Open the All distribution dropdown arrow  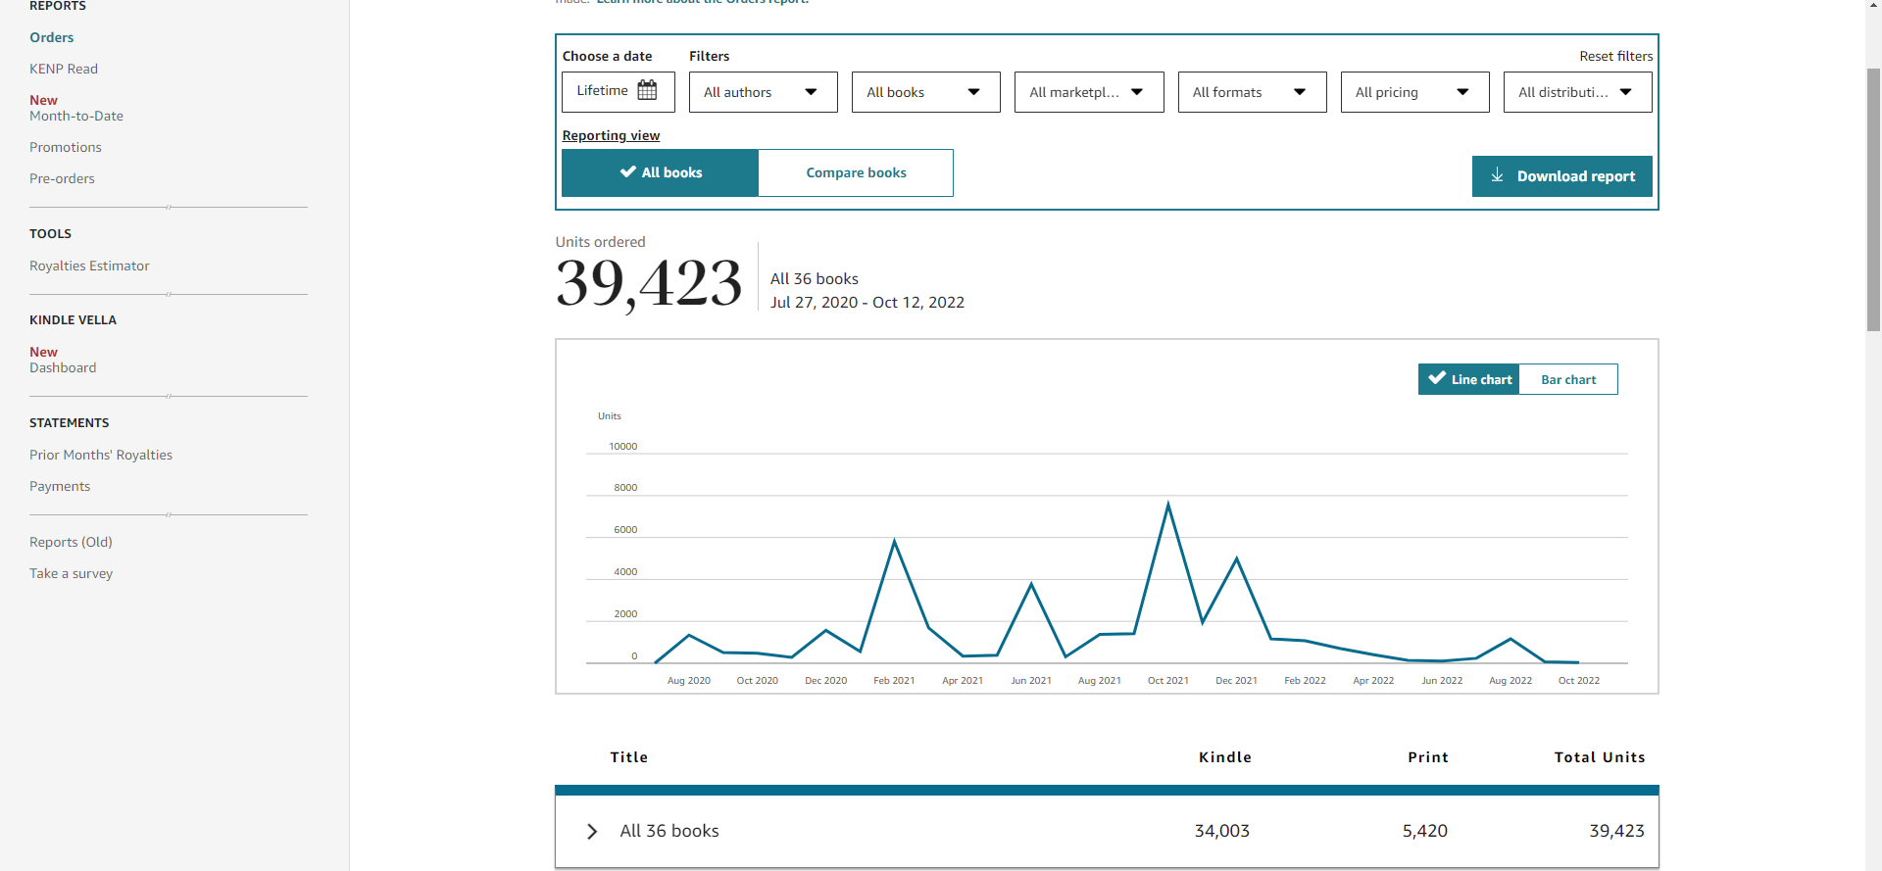click(1625, 92)
